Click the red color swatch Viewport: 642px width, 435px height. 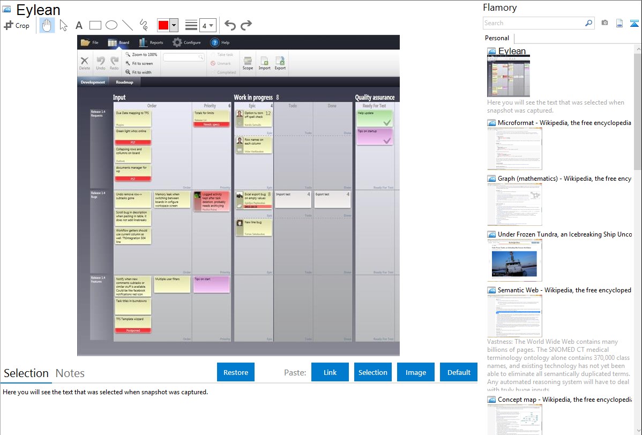coord(163,25)
